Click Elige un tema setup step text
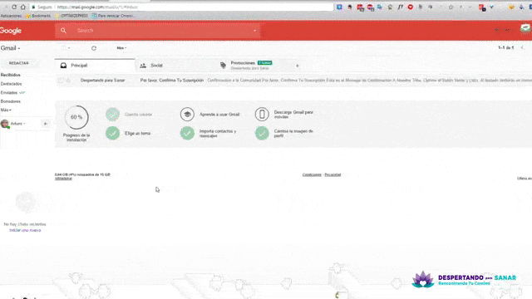 [x=137, y=133]
